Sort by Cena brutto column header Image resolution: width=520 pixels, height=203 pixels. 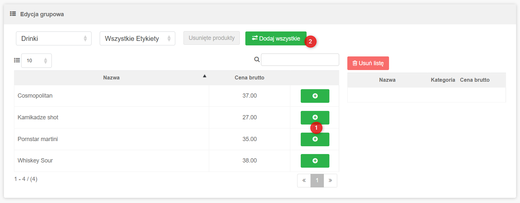(249, 78)
